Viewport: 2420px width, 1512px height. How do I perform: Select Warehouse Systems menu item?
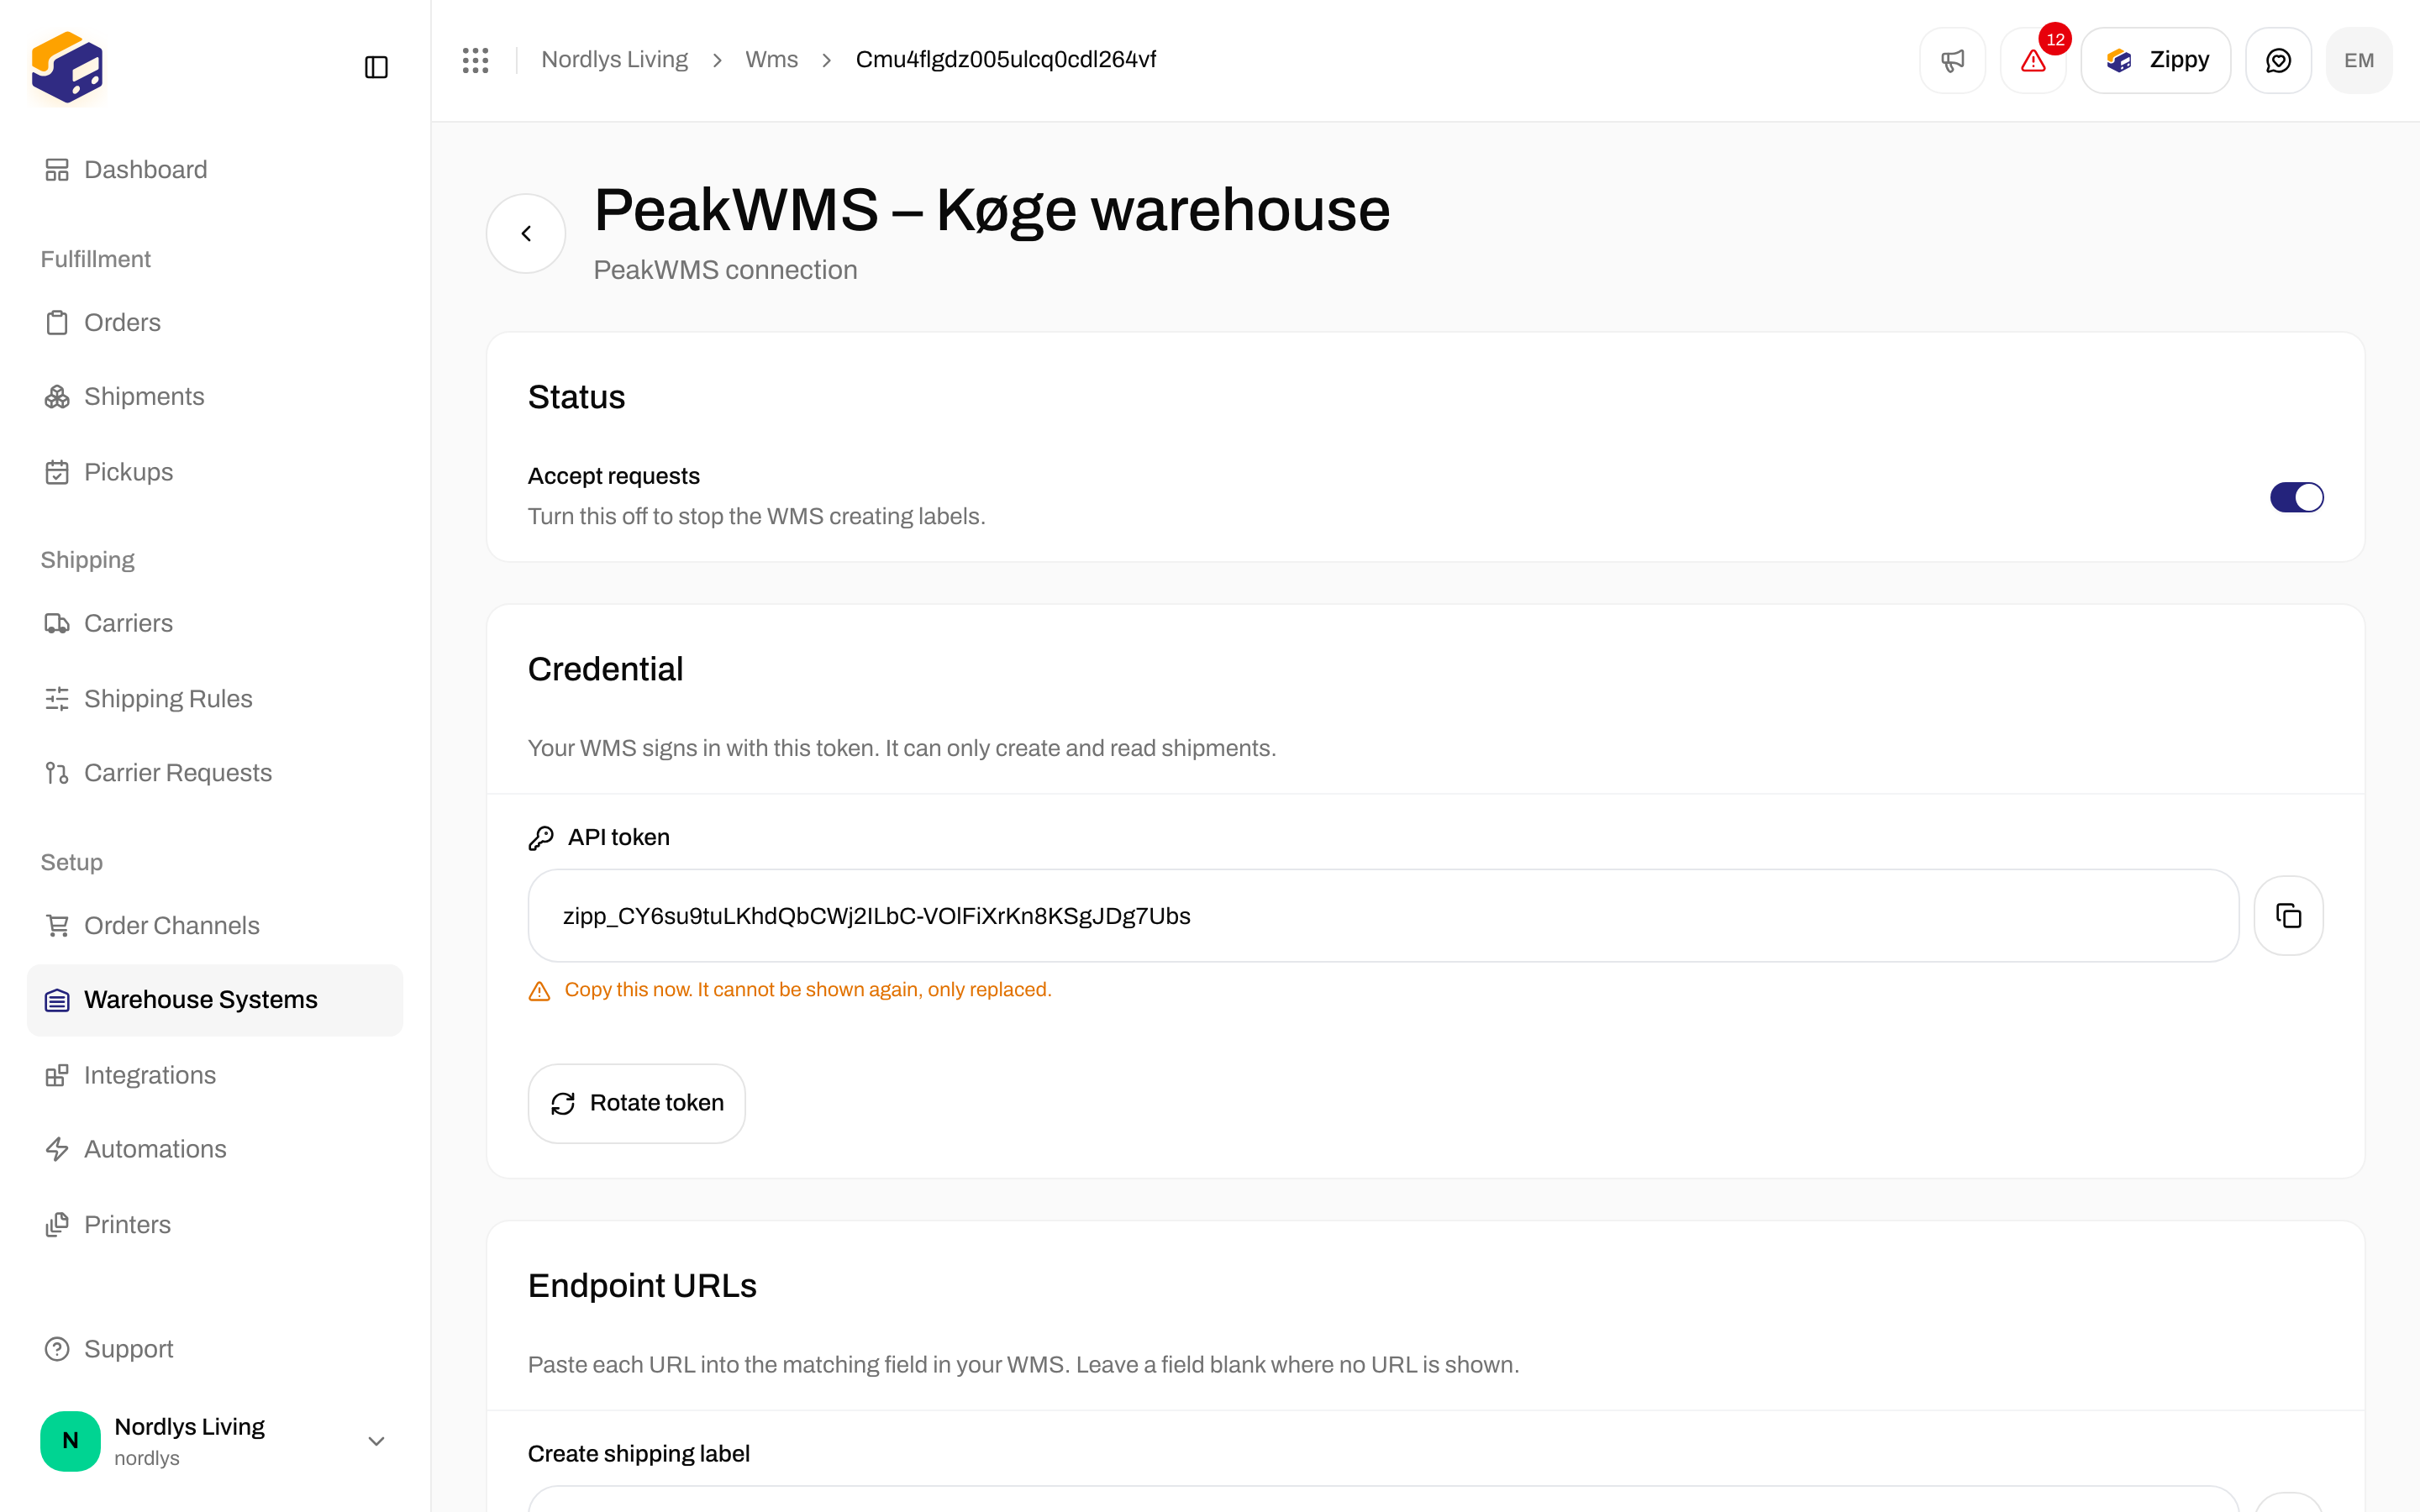[215, 1000]
